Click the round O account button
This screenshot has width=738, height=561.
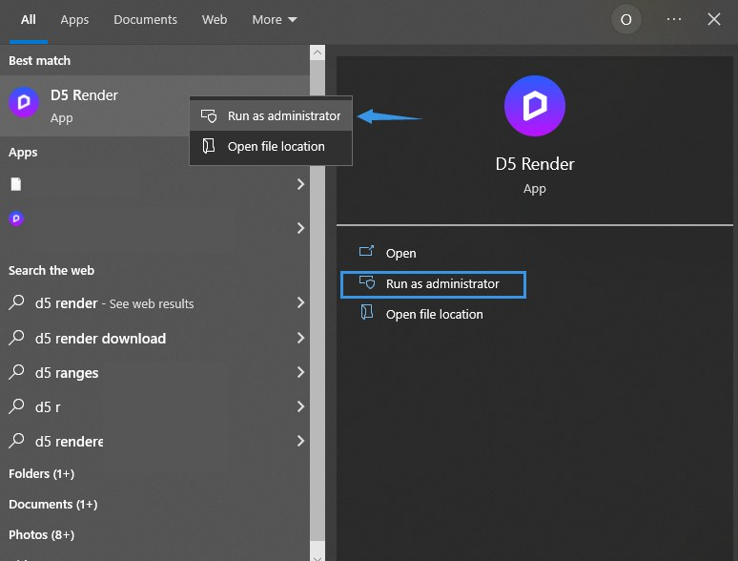pyautogui.click(x=626, y=20)
